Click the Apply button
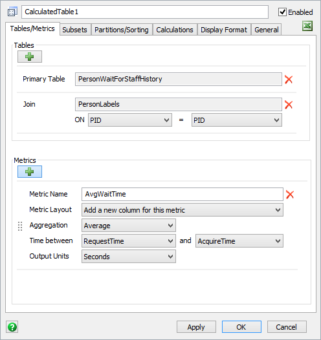Screen dimensions: 321x340 (x=196, y=327)
